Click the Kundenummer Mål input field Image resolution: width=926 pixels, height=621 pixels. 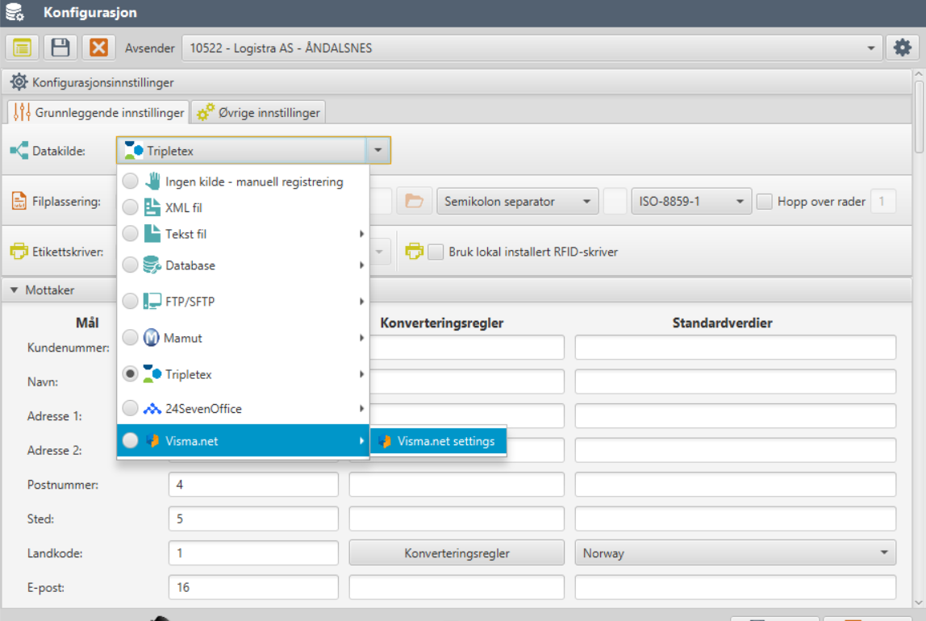(x=252, y=347)
